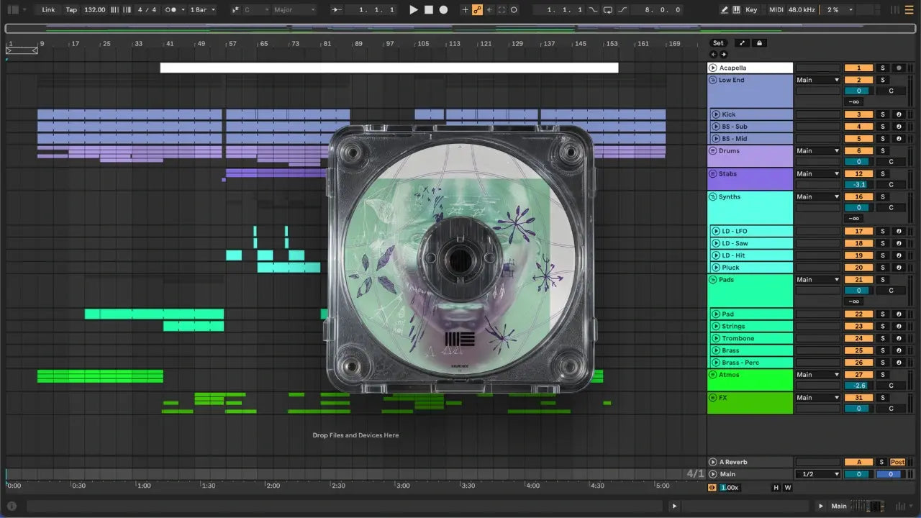The image size is (921, 518).
Task: Click the Lock envelopes icon next to Set
Action: [758, 43]
